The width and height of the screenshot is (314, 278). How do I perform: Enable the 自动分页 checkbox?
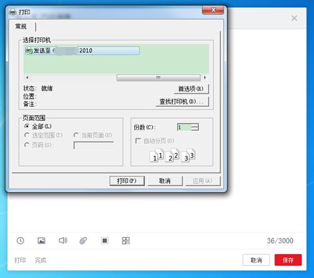(x=138, y=141)
